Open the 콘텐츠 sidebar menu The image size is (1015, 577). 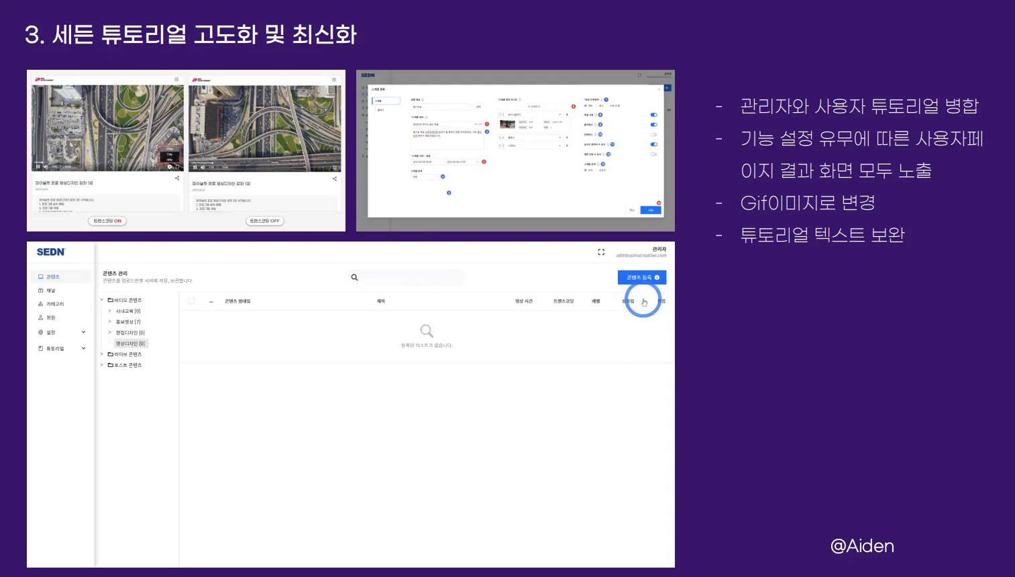tap(60, 276)
